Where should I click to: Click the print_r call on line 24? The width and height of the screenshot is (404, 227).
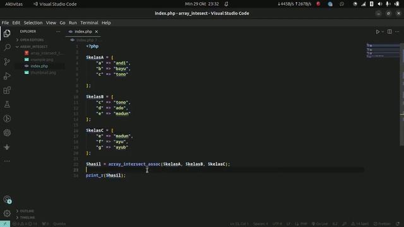coord(105,175)
